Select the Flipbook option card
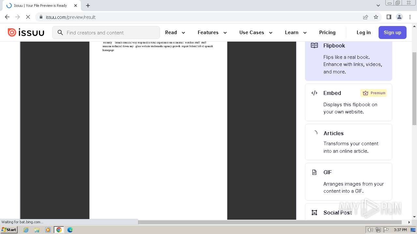417x234 pixels. point(349,61)
